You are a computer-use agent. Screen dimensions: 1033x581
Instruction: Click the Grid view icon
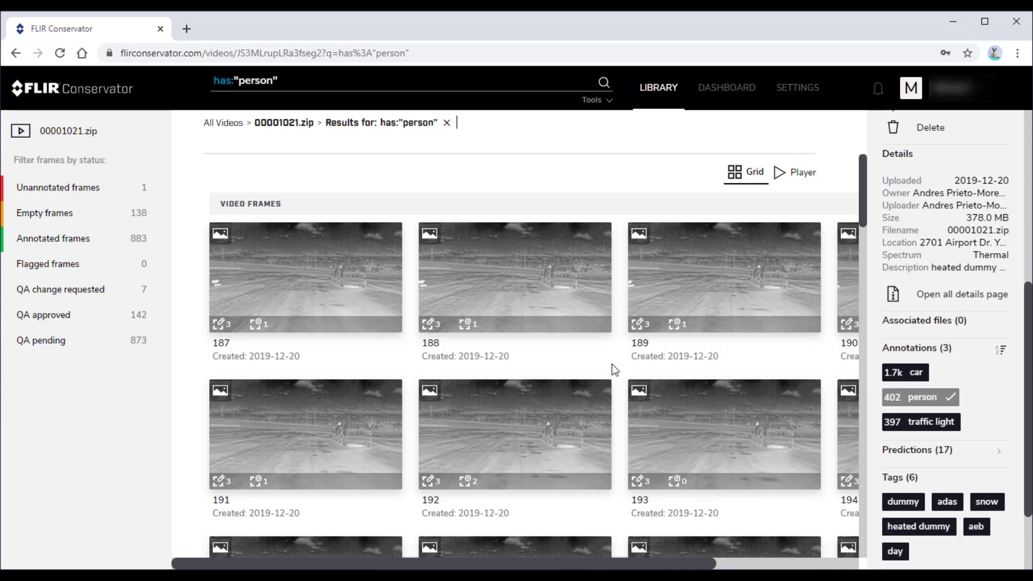tap(735, 172)
